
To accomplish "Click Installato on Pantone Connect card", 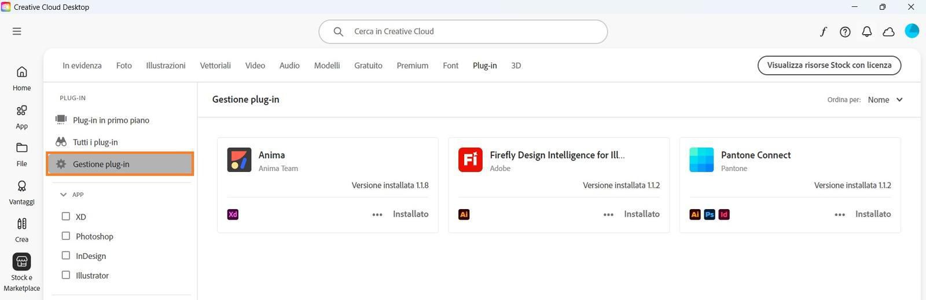I will [873, 214].
